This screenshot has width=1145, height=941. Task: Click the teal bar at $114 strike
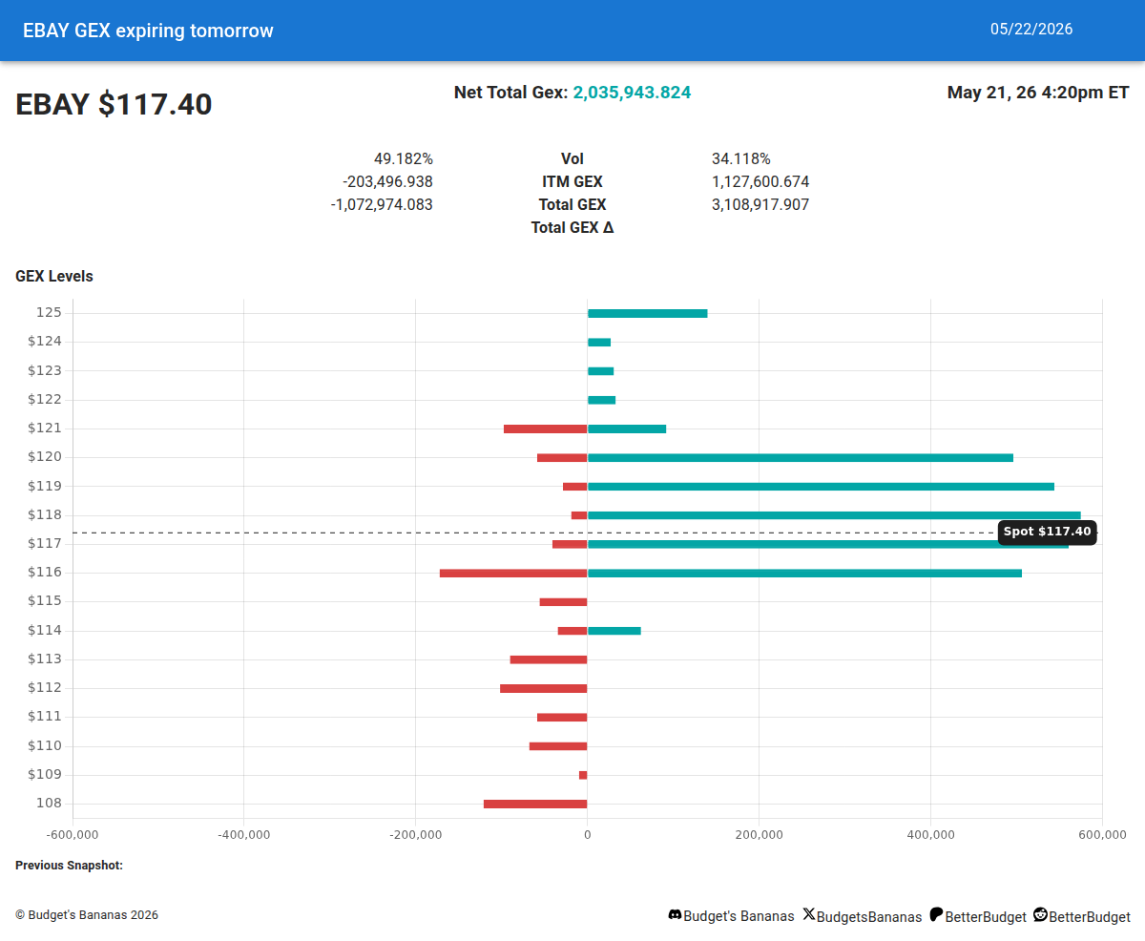(614, 631)
